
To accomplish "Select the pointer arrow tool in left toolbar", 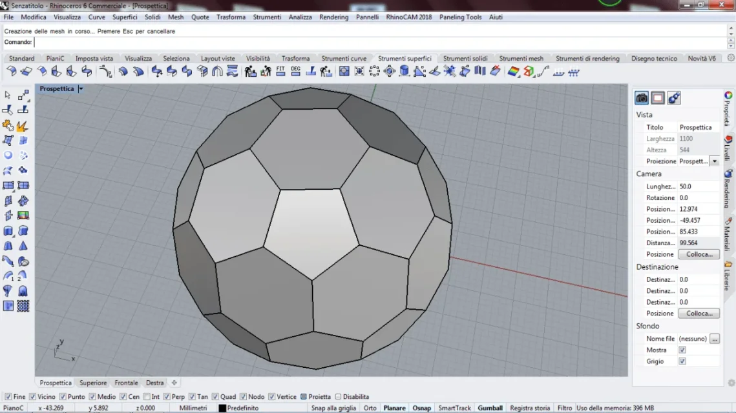I will pyautogui.click(x=8, y=95).
